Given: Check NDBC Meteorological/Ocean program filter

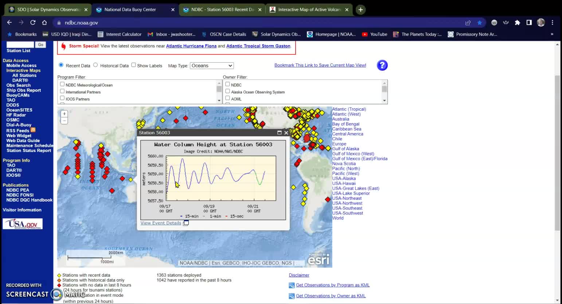Looking at the screenshot, I should [62, 84].
